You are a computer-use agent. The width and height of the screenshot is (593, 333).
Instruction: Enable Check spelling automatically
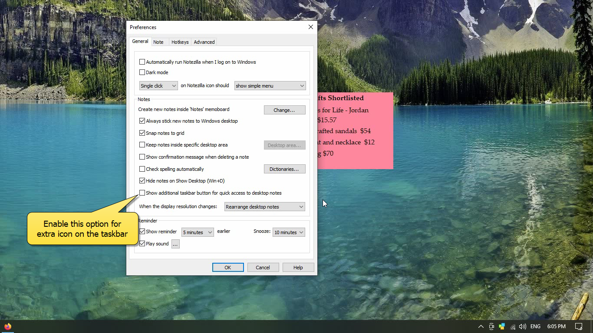click(x=142, y=169)
